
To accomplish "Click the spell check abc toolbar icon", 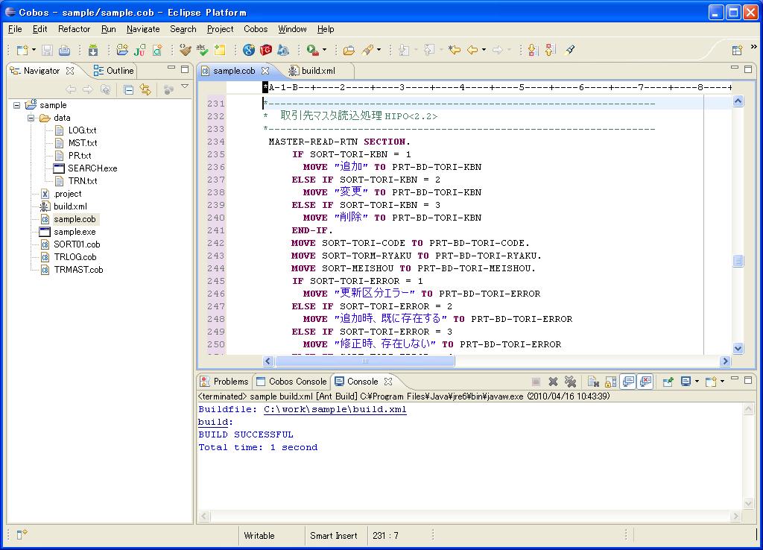I will [x=202, y=50].
